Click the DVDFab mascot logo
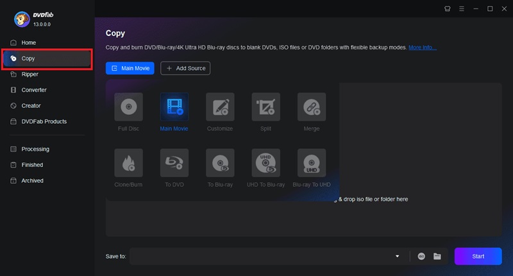Screen dimensions: 513x276 [22, 19]
